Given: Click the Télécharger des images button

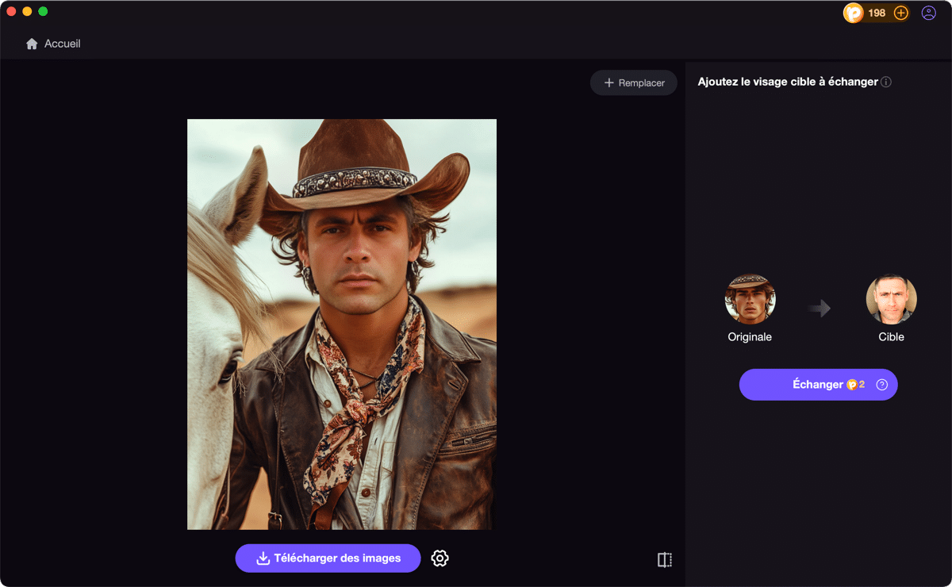Looking at the screenshot, I should (x=328, y=558).
